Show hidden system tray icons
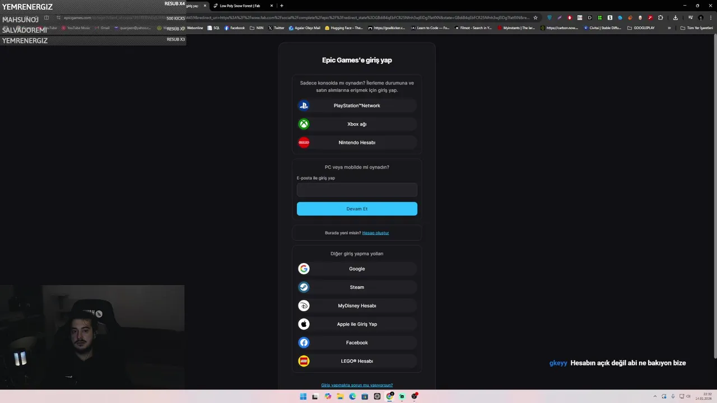717x403 pixels. pos(655,396)
